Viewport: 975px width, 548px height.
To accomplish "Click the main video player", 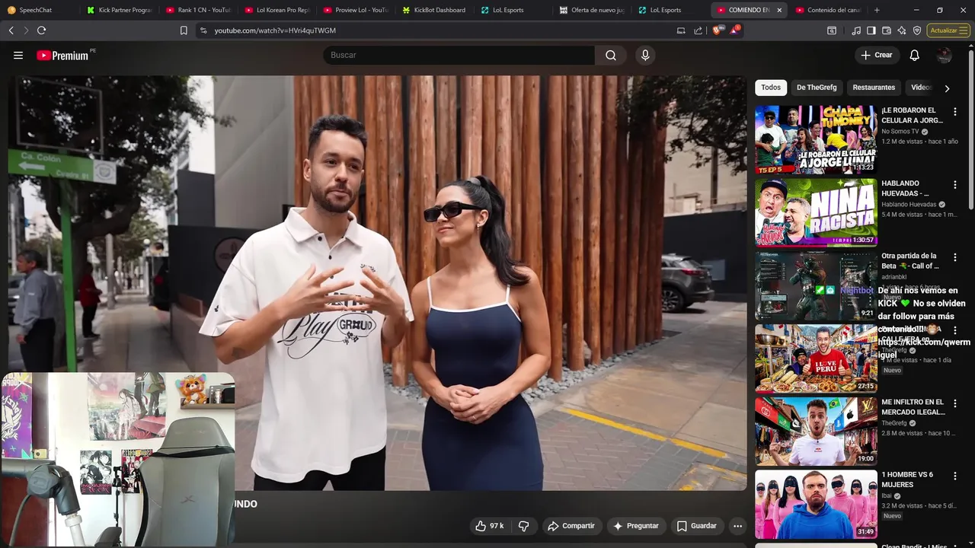I will pos(377,282).
